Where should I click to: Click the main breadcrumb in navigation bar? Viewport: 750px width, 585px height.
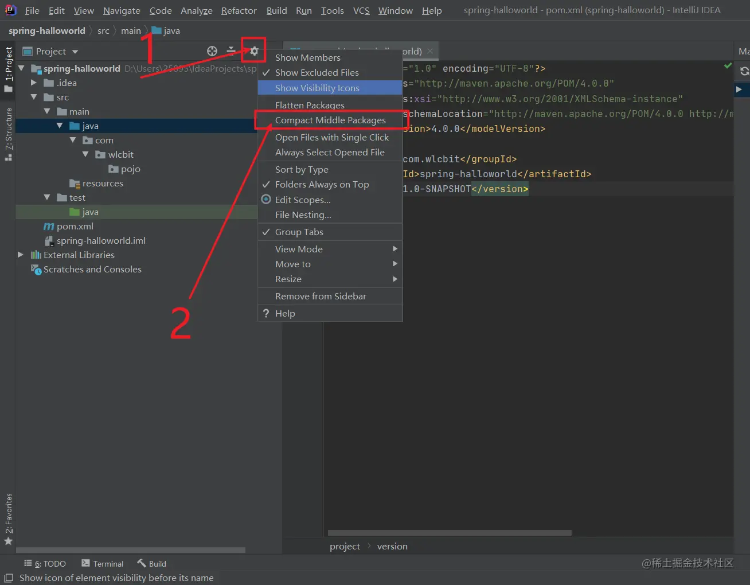(131, 30)
